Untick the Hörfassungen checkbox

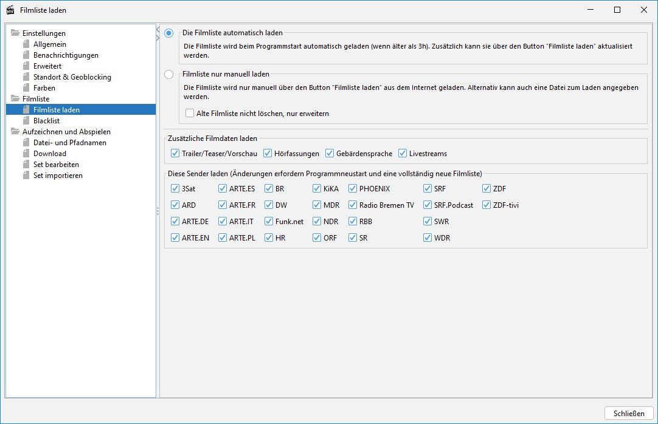point(268,154)
